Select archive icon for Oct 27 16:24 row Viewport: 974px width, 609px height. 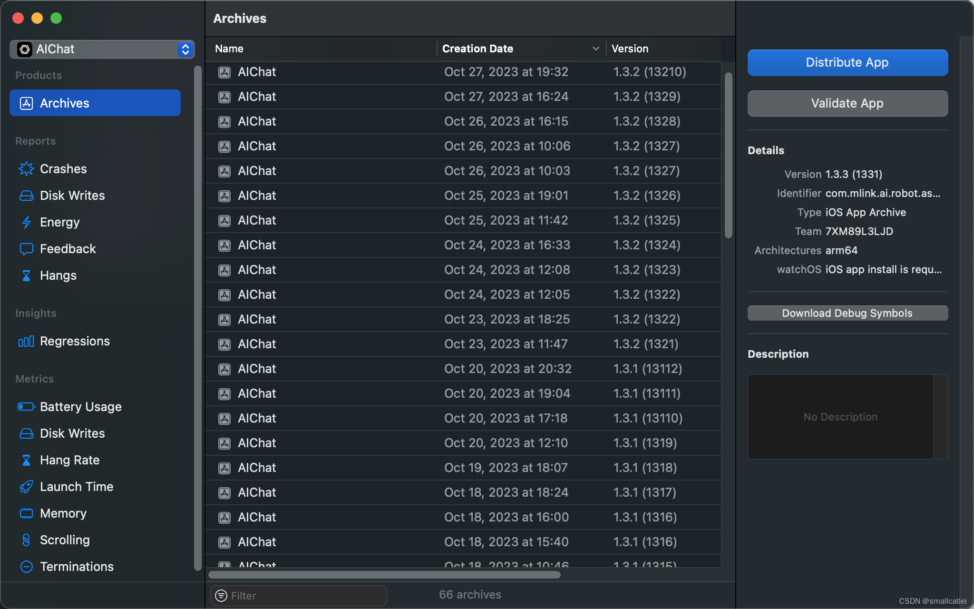pos(224,97)
